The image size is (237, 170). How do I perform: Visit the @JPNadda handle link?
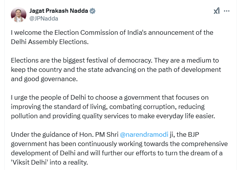point(44,19)
